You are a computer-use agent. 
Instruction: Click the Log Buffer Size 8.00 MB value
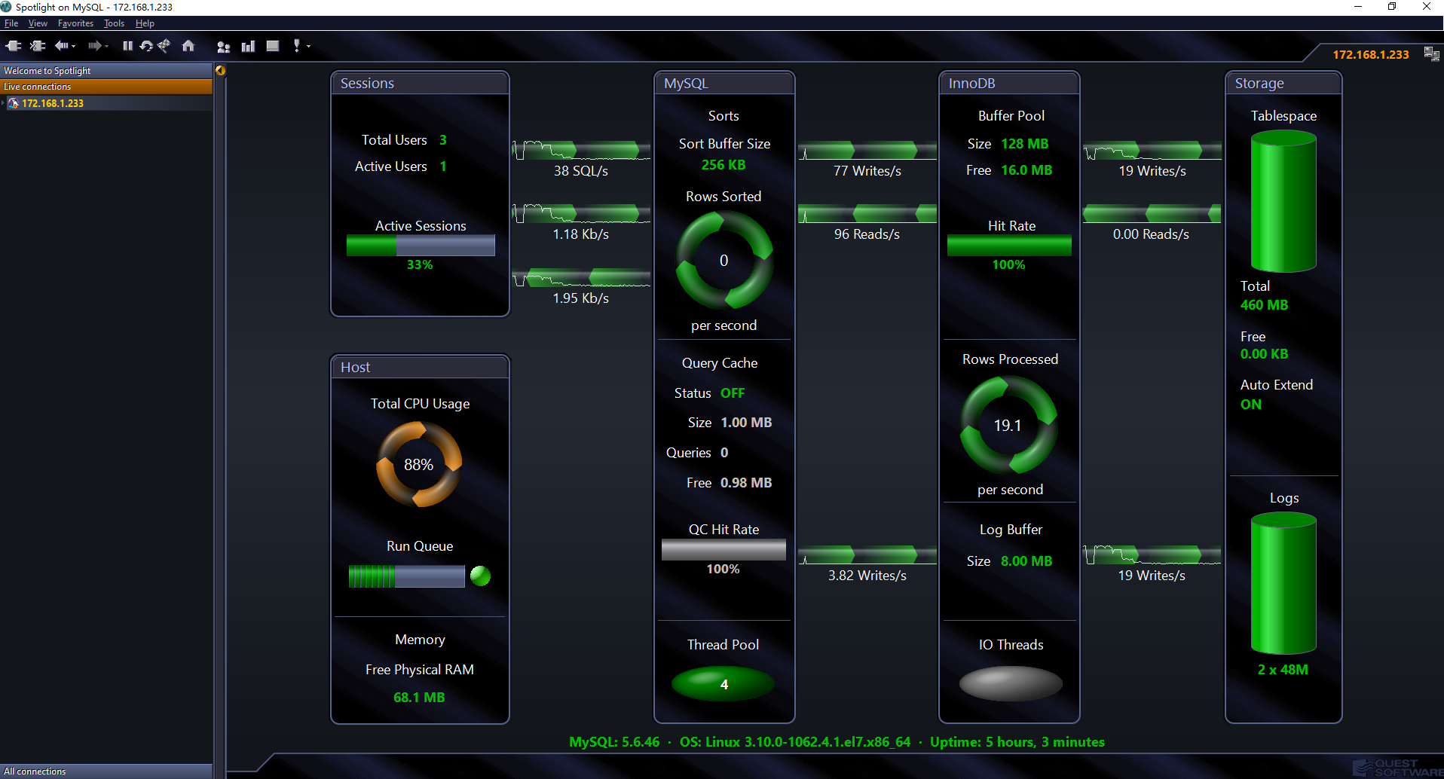pyautogui.click(x=1026, y=561)
